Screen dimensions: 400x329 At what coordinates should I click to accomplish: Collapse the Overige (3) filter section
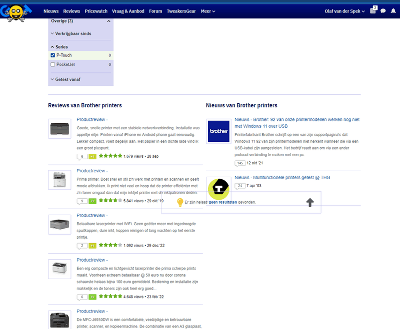[x=80, y=21]
